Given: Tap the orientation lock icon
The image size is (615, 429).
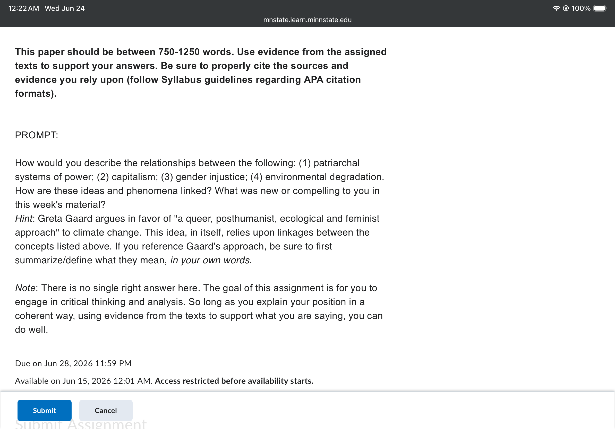Looking at the screenshot, I should pos(566,8).
